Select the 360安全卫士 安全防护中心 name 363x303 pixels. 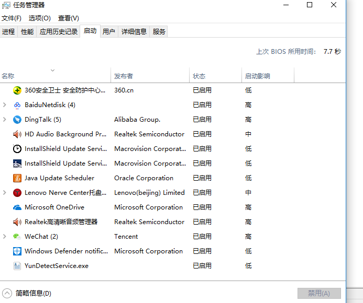pyautogui.click(x=65, y=90)
